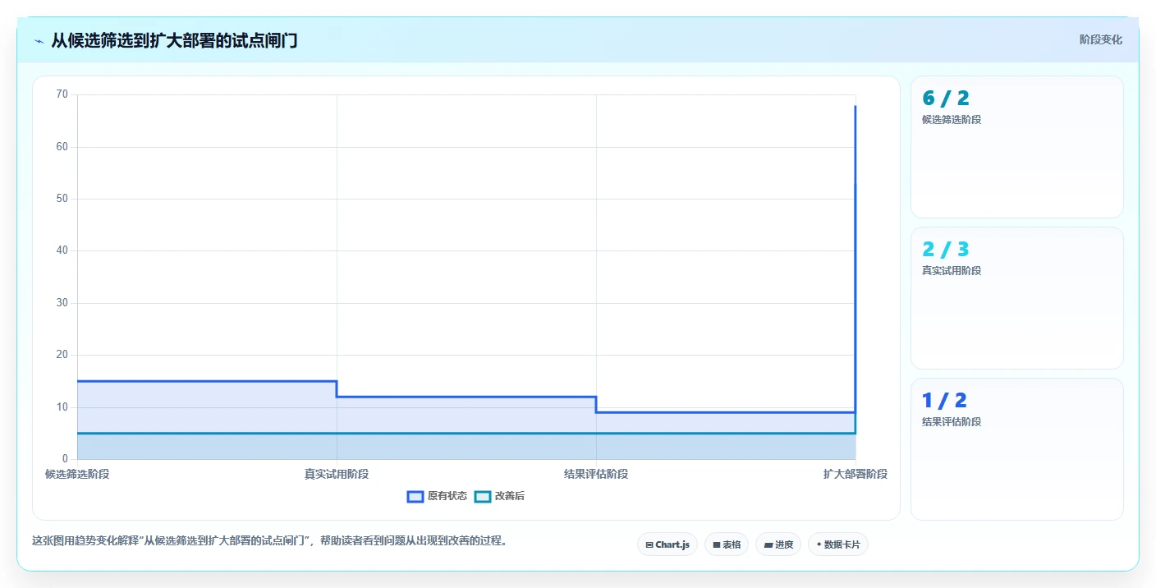Click the y-axis value 60
The height and width of the screenshot is (588, 1156).
tap(62, 147)
